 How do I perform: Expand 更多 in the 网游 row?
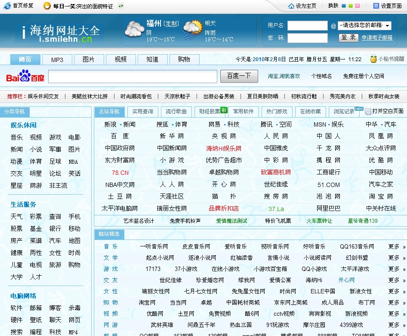click(x=397, y=325)
